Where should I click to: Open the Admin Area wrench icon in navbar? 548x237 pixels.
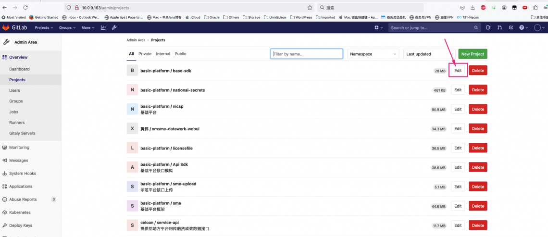click(114, 27)
